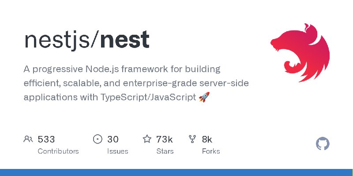Click the 8k forks count
The width and height of the screenshot is (353, 176).
click(x=207, y=139)
